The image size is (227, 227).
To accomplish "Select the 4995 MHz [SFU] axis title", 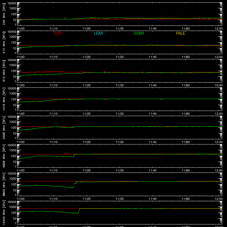I will tap(4, 156).
